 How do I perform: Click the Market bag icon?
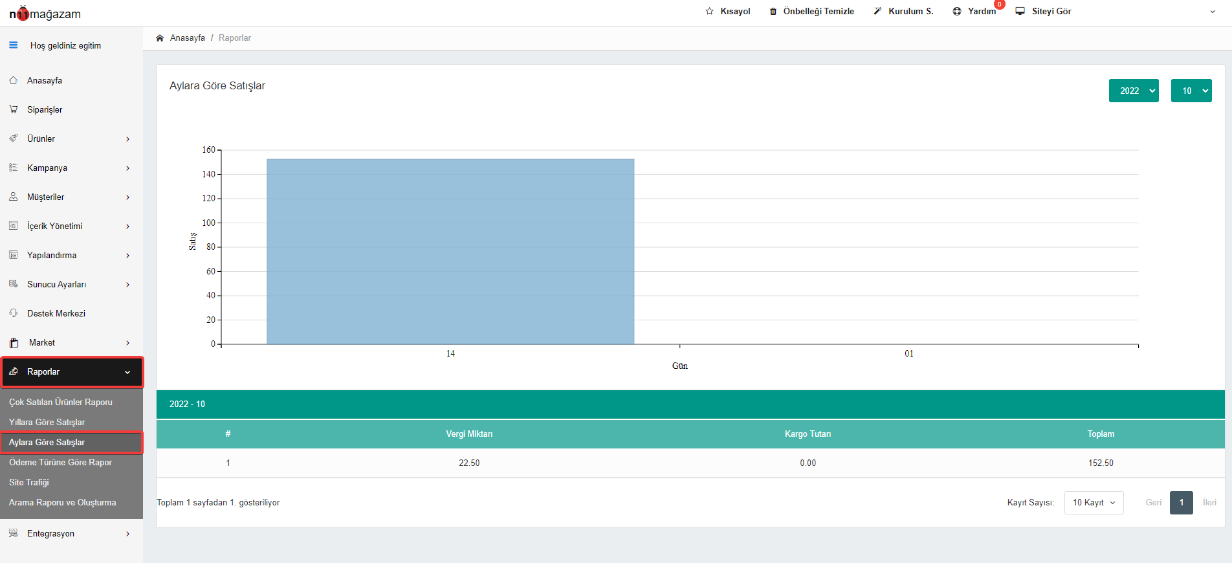[x=14, y=342]
